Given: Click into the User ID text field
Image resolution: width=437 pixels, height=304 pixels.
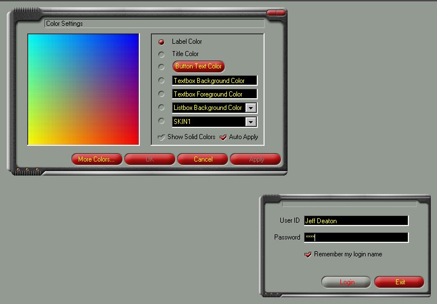Looking at the screenshot, I should point(356,221).
